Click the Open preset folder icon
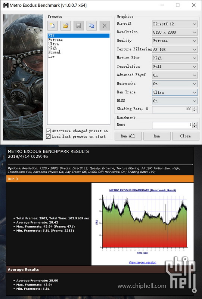 66,25
